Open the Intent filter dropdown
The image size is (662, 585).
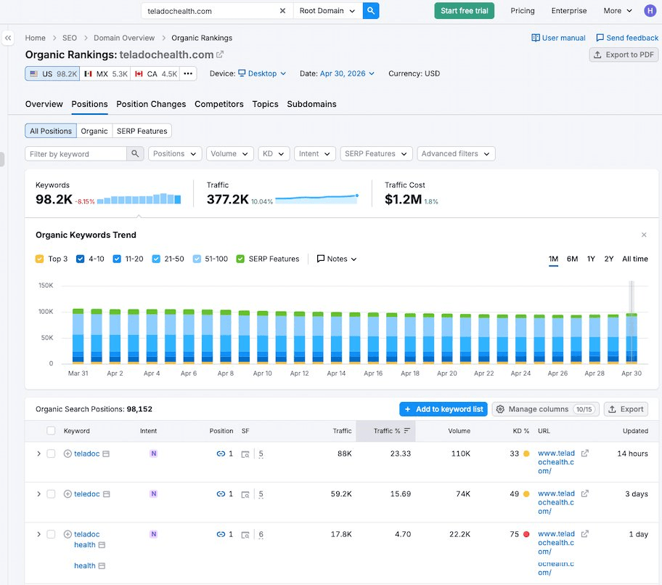(x=314, y=153)
